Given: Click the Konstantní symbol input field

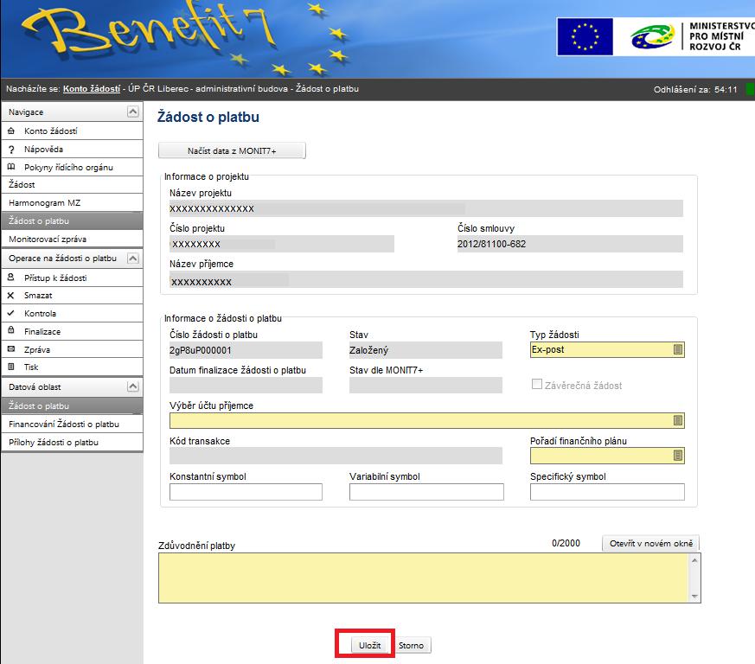Looking at the screenshot, I should [246, 492].
